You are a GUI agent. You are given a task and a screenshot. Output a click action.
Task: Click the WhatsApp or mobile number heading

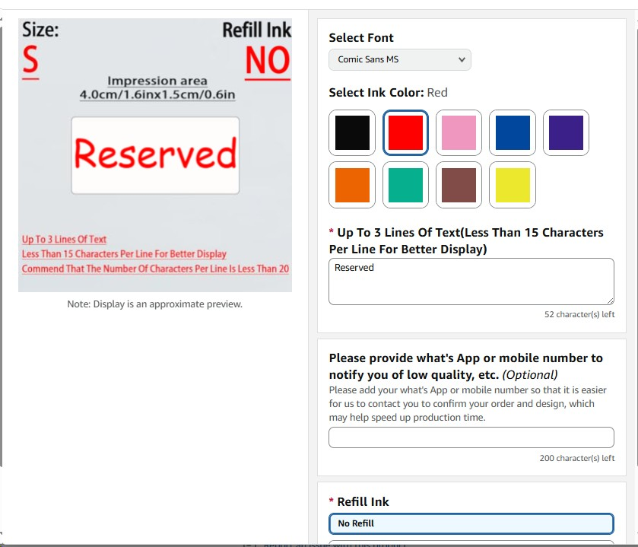point(465,366)
